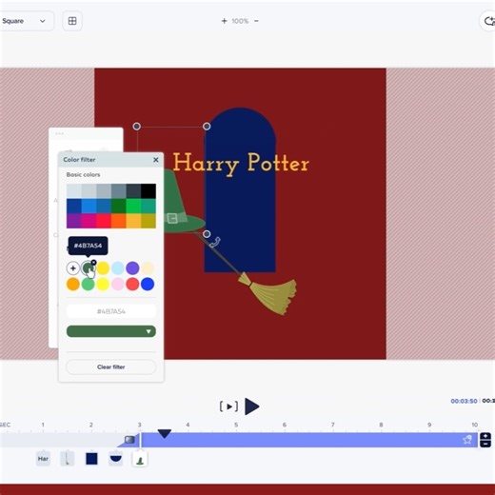Choose the bright green basic swatch
This screenshot has width=495, height=495.
pyautogui.click(x=133, y=206)
